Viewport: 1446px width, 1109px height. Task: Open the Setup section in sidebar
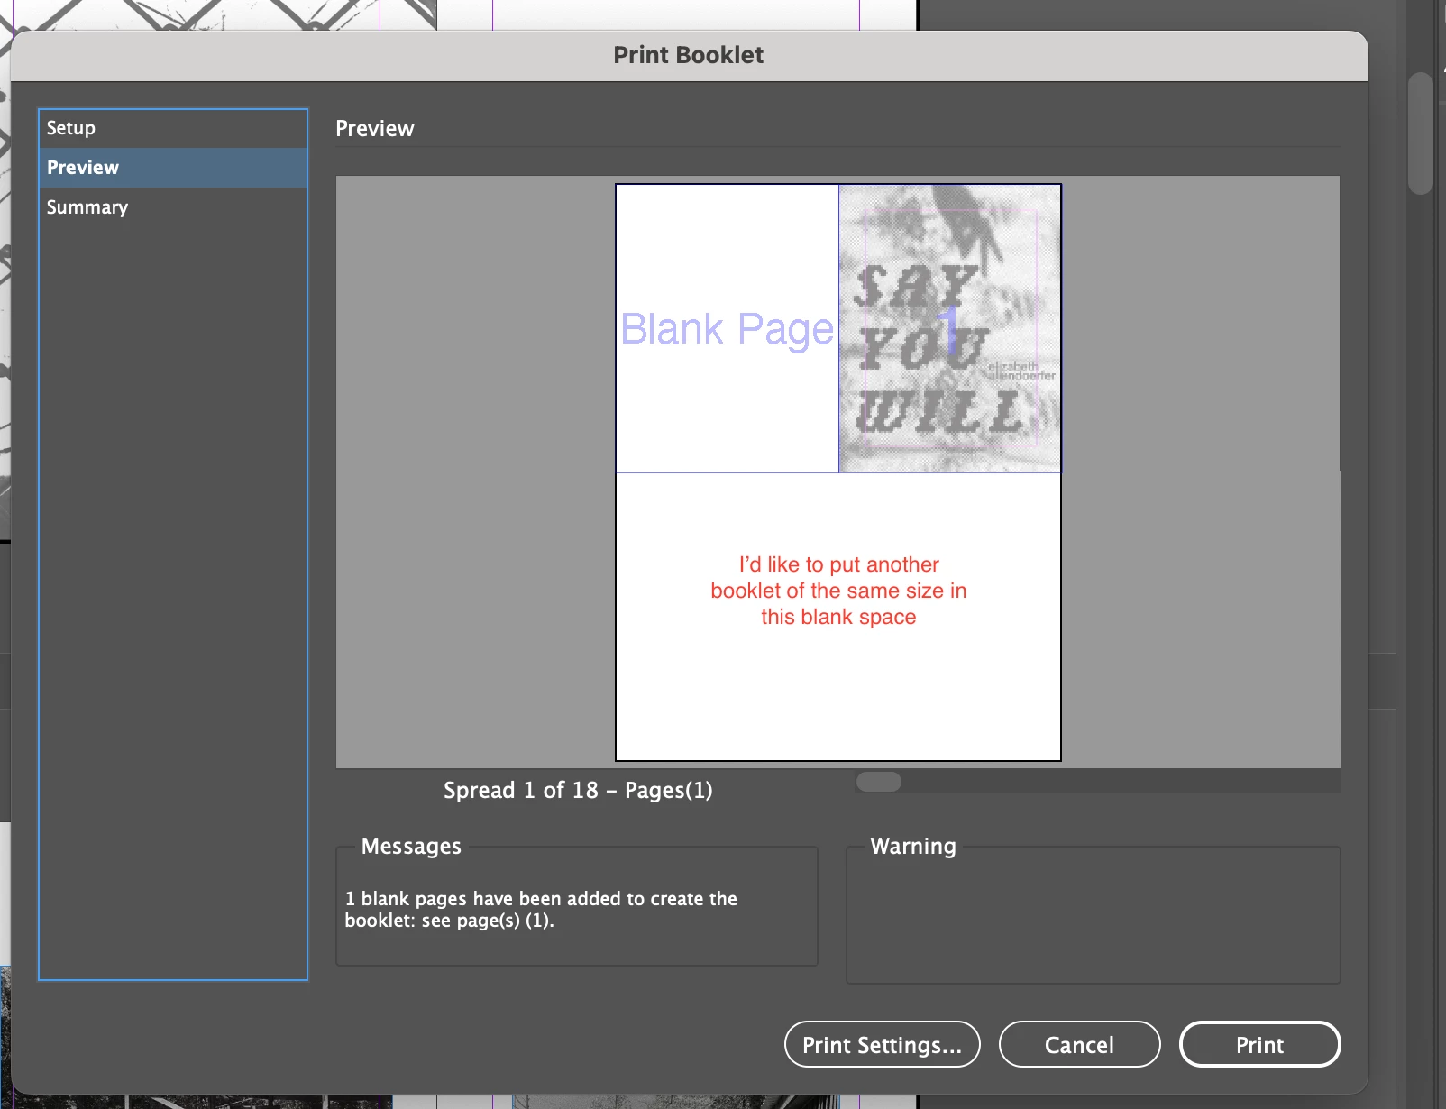tap(172, 128)
